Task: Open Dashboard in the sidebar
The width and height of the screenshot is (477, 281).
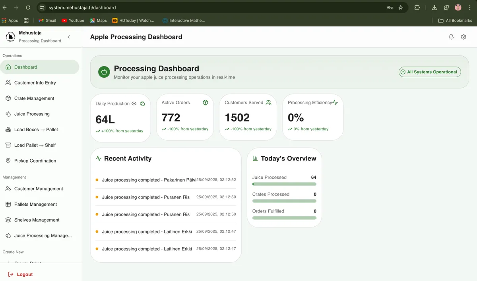Action: (40, 67)
